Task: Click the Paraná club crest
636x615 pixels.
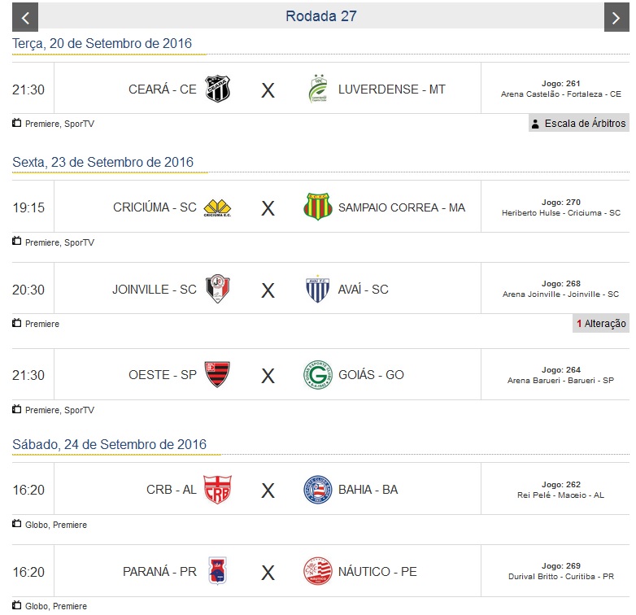Action: coord(217,571)
